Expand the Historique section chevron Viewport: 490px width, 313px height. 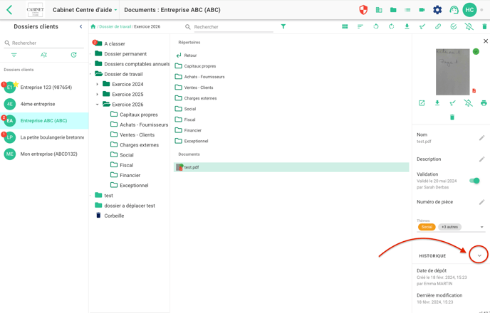coord(479,255)
